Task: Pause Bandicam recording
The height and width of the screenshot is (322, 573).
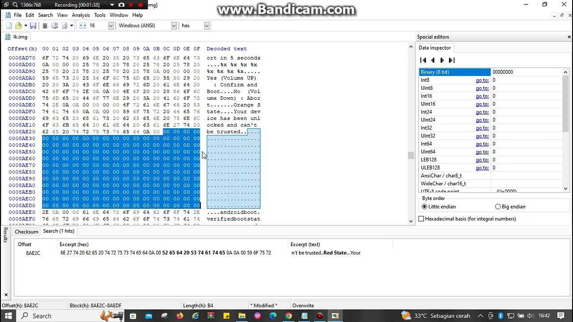Action: [131, 5]
